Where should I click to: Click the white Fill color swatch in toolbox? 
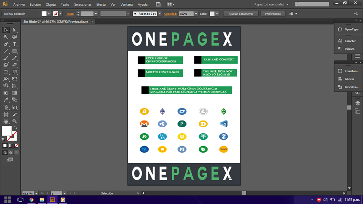[x=6, y=130]
